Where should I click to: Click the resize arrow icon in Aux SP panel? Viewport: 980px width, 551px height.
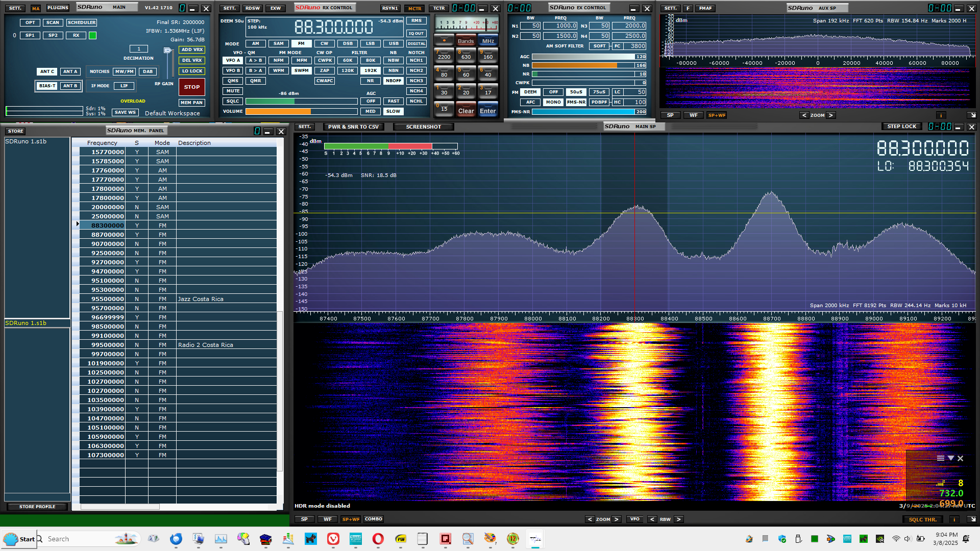point(972,115)
